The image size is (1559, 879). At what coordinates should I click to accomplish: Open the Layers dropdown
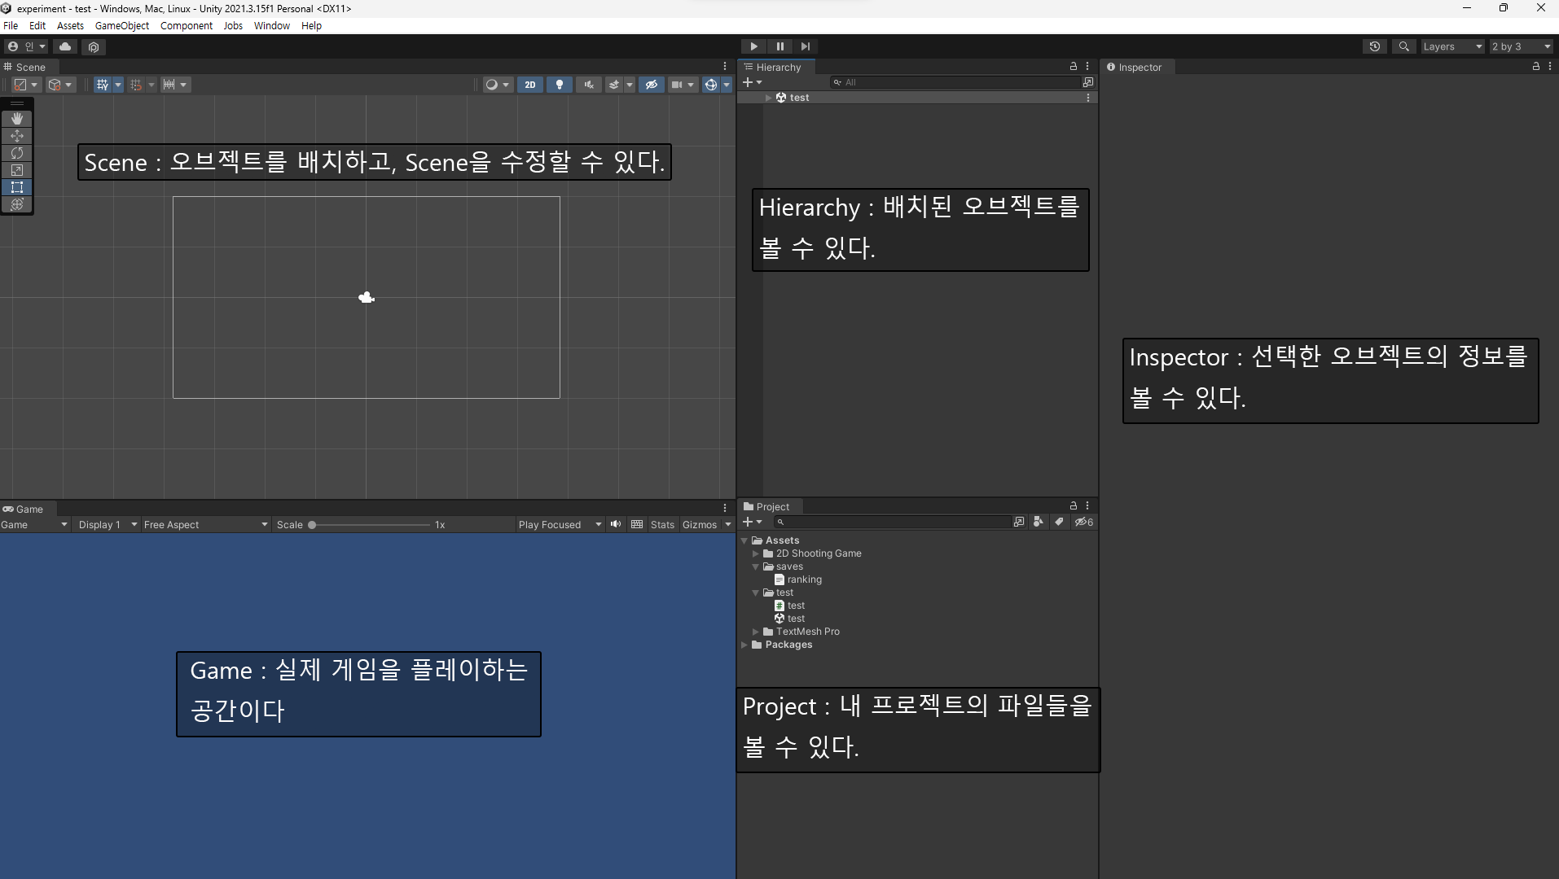[x=1452, y=46]
